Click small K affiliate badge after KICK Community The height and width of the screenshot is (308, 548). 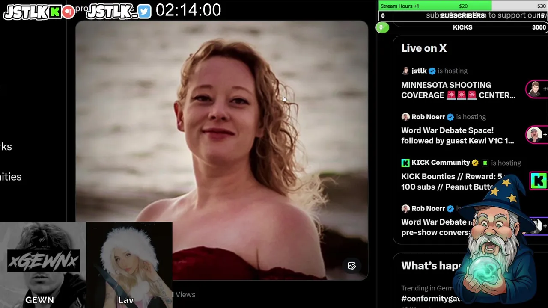click(485, 163)
